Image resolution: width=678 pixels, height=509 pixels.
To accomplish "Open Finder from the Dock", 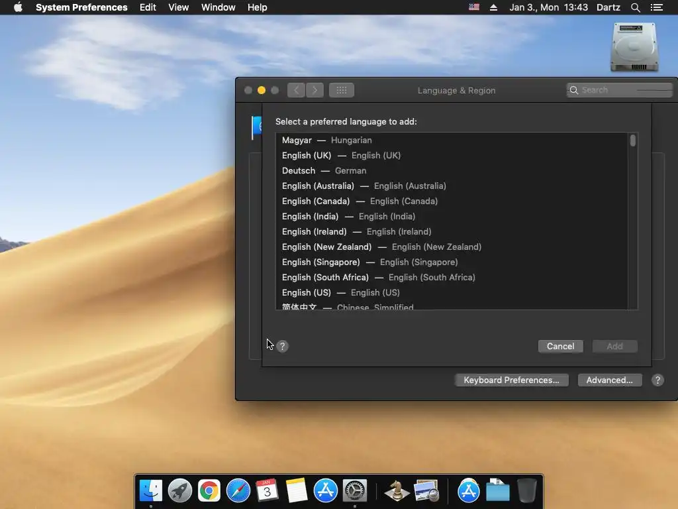I will click(150, 490).
